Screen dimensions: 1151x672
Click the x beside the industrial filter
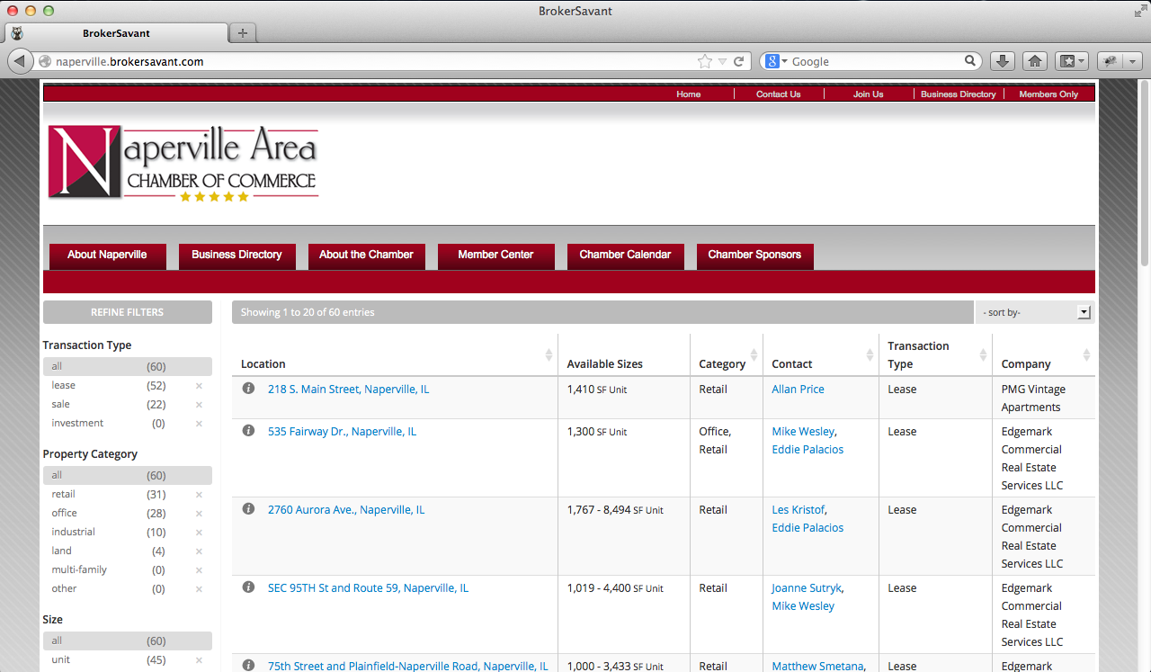click(x=200, y=533)
